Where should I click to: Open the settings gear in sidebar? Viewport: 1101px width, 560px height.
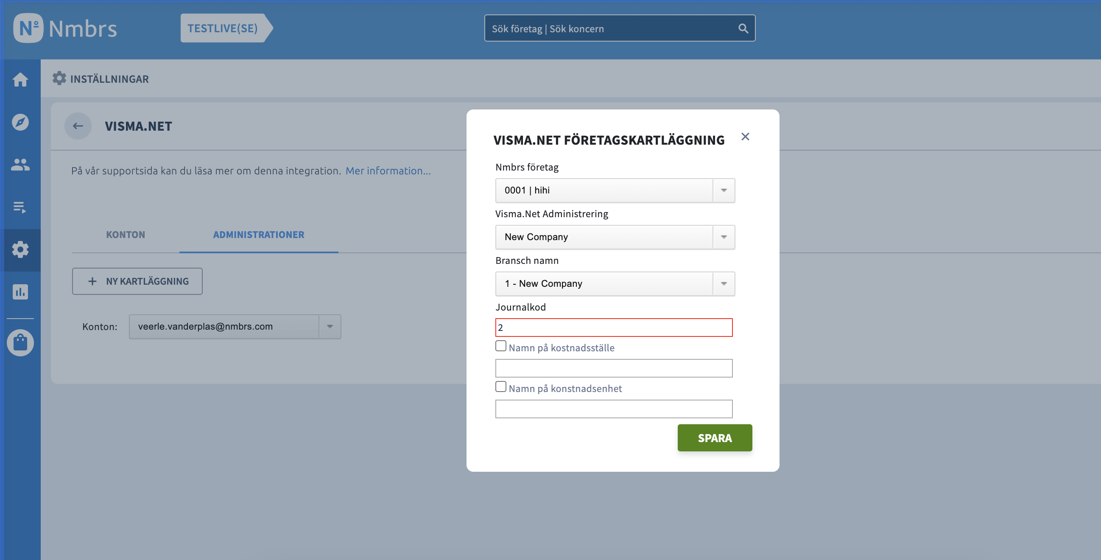tap(20, 249)
